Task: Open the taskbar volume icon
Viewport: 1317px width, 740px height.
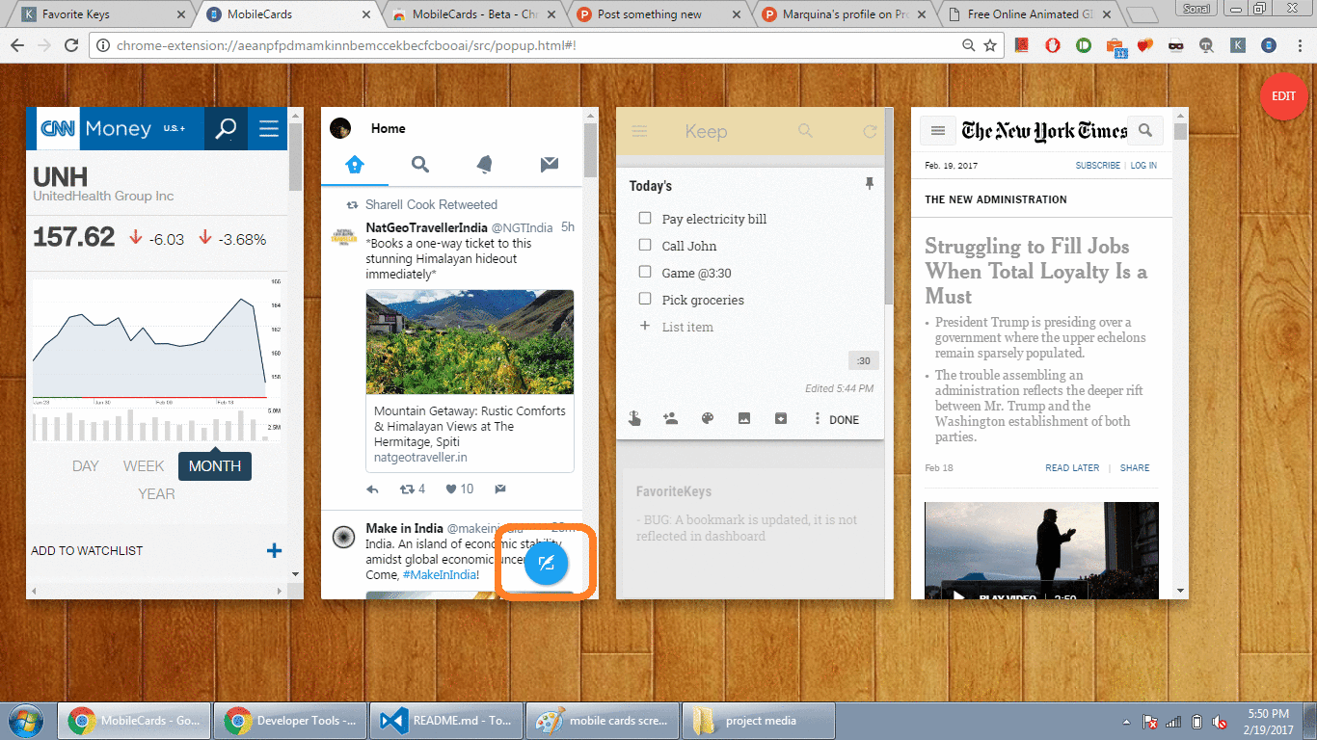Action: pyautogui.click(x=1220, y=722)
